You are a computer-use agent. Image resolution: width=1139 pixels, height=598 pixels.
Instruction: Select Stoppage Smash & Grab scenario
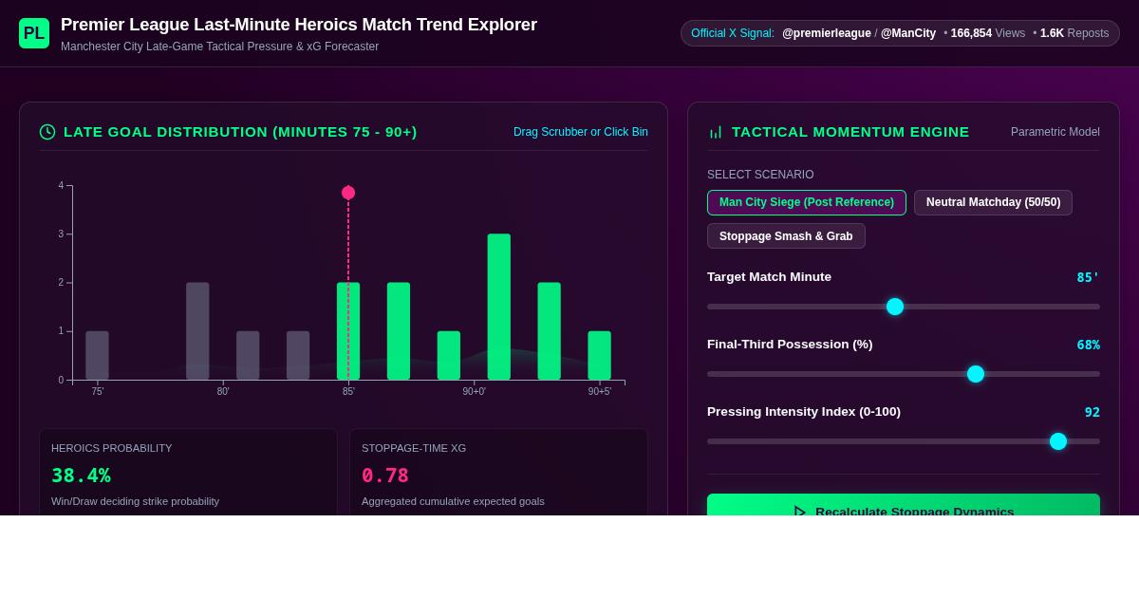tap(786, 236)
